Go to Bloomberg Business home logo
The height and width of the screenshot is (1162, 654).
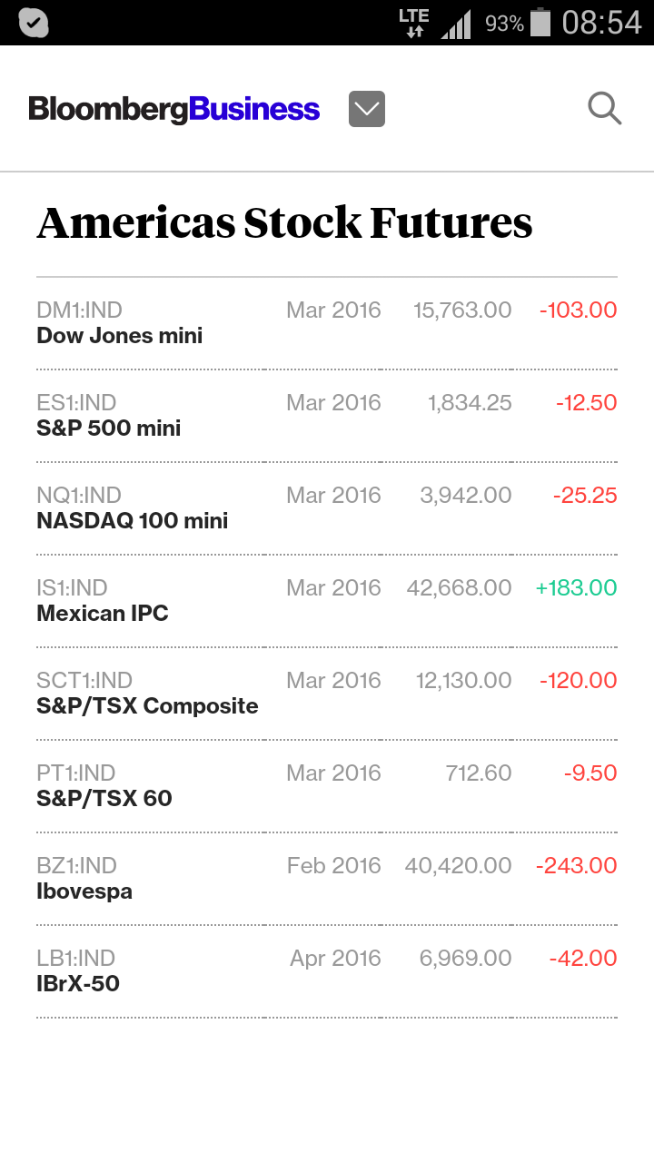174,109
